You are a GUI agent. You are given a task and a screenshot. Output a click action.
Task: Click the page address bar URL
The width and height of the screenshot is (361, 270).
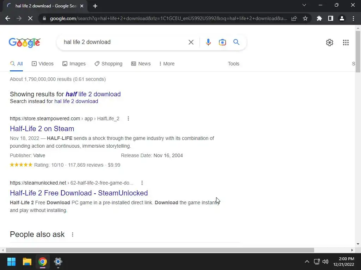point(168,18)
